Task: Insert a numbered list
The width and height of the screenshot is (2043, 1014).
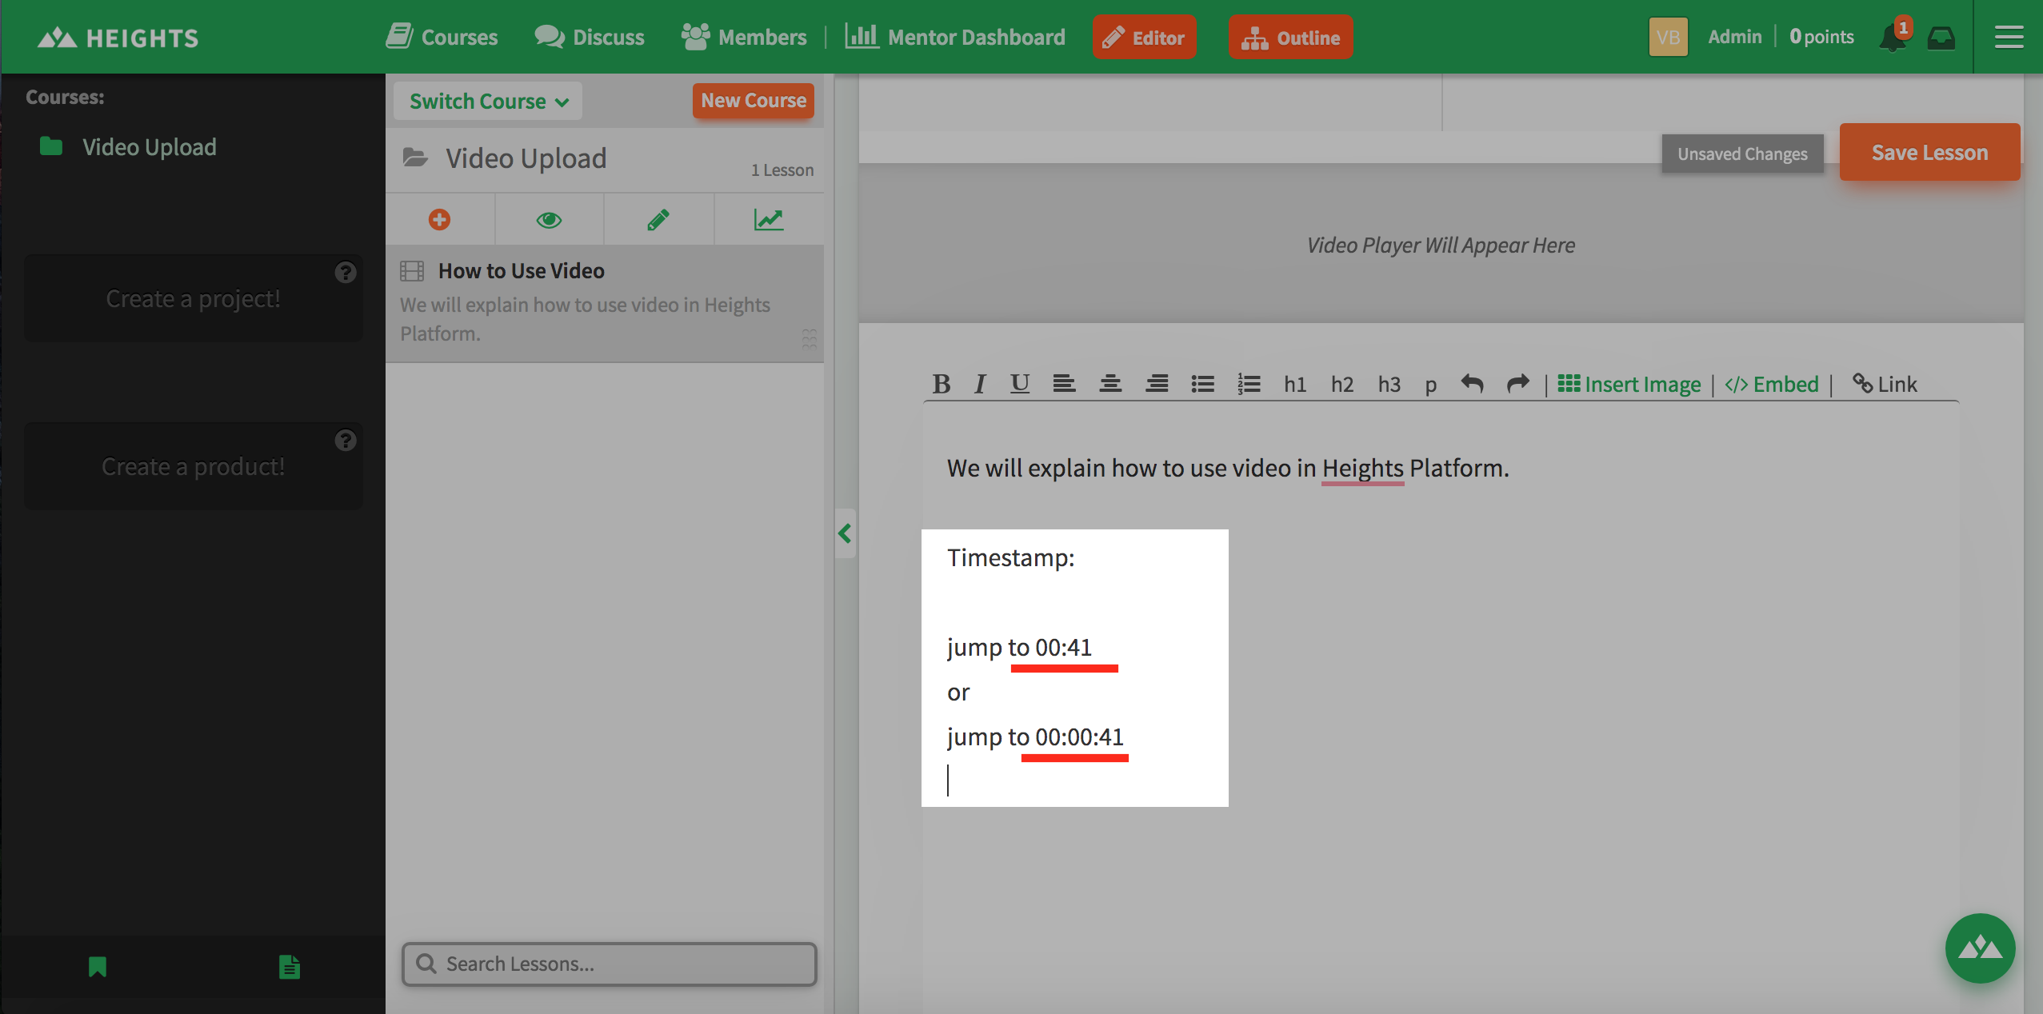Action: (x=1249, y=385)
